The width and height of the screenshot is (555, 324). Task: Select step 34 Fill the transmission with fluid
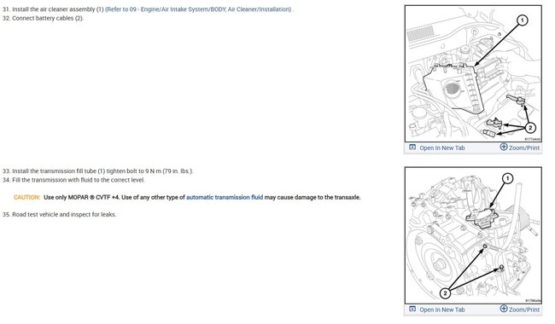click(73, 180)
